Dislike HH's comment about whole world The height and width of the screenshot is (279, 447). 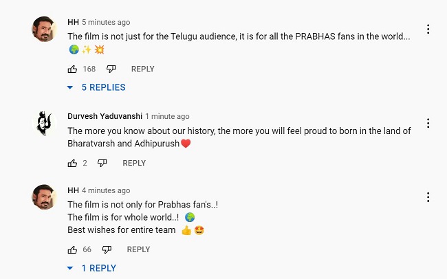point(107,249)
